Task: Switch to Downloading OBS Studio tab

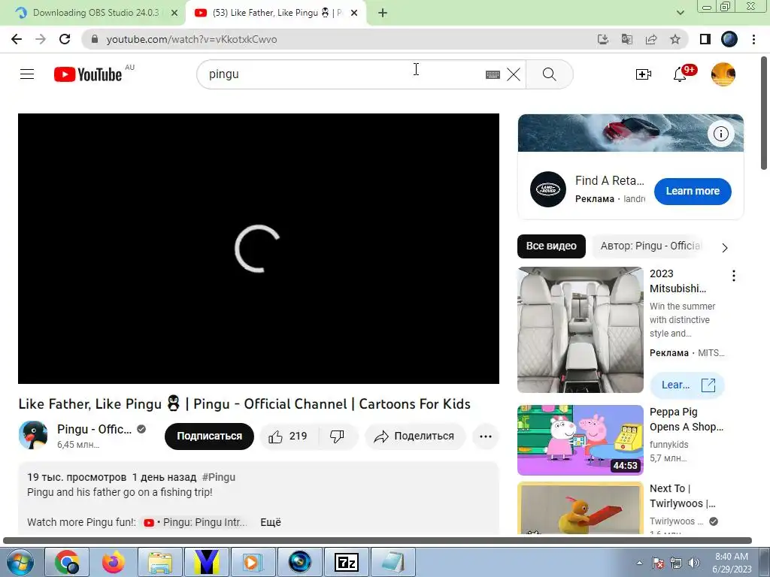Action: (x=95, y=13)
